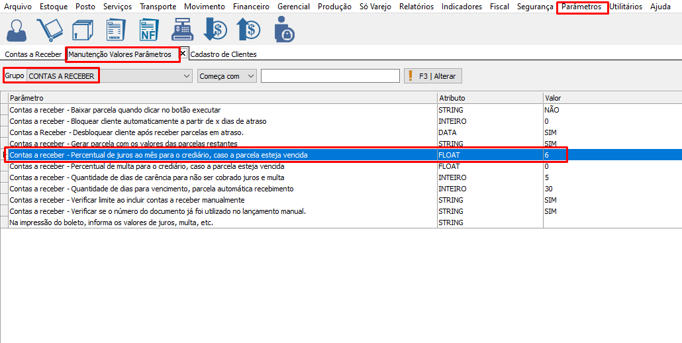Click the customer person icon in toolbar

tap(16, 30)
